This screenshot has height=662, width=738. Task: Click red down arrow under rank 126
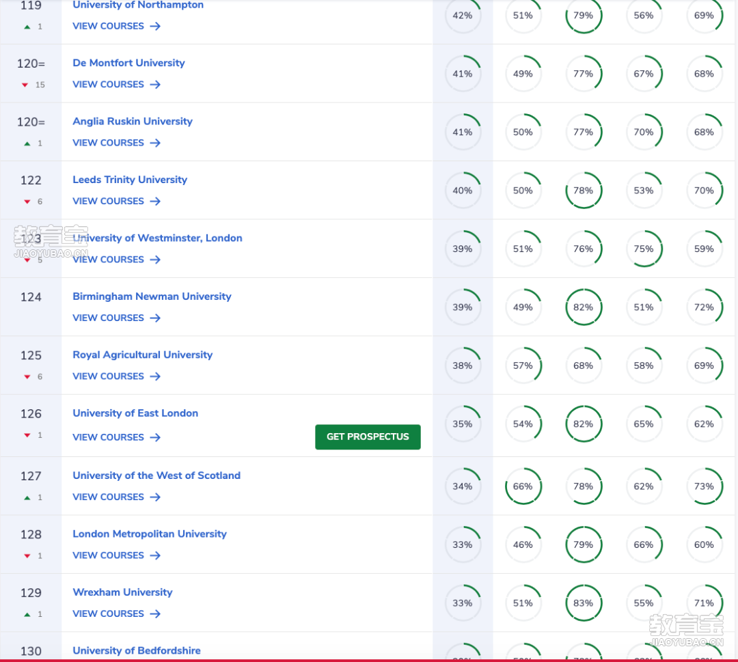click(x=27, y=435)
